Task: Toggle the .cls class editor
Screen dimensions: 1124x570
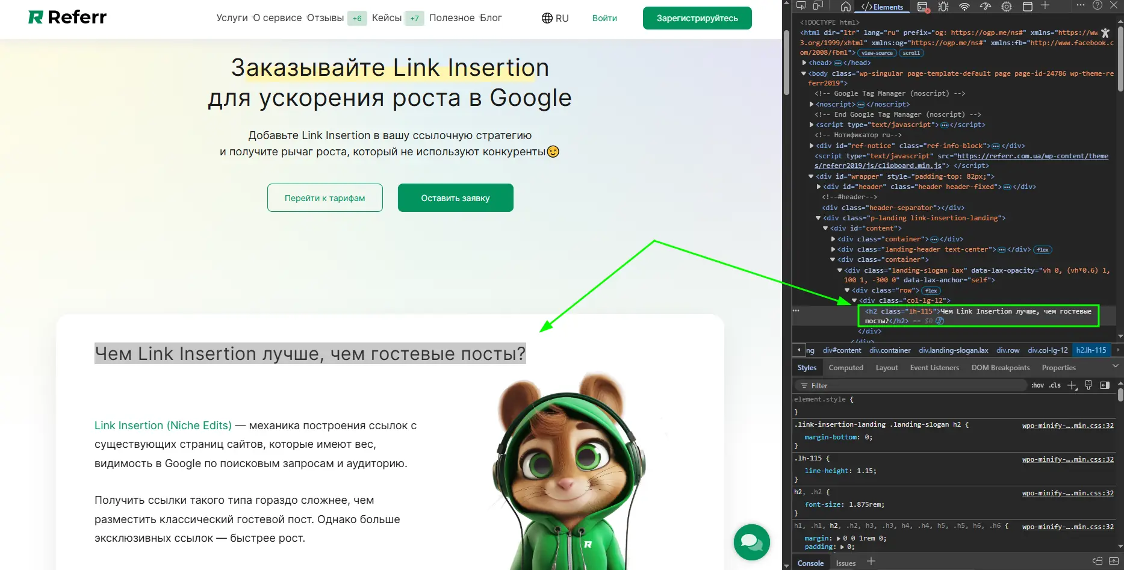Action: point(1055,385)
